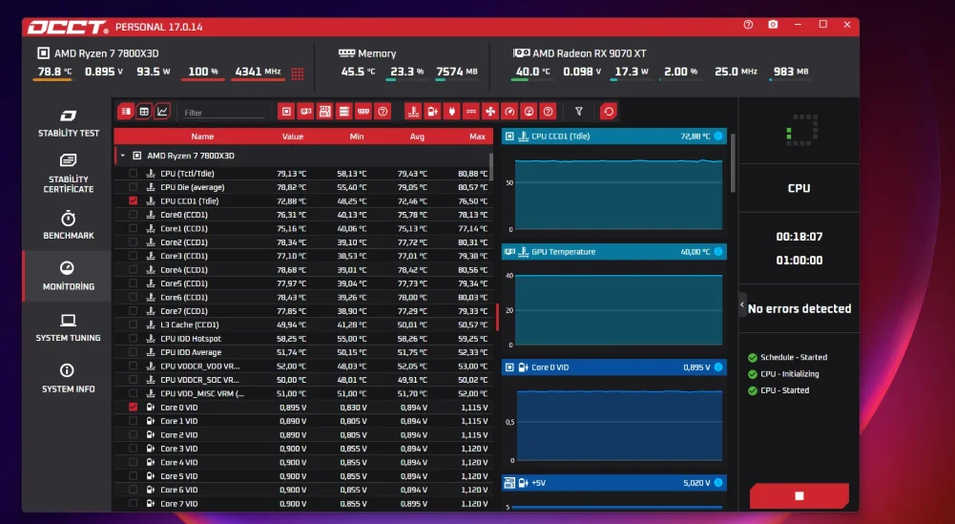
Task: Sort by the Avg column header
Action: 417,136
